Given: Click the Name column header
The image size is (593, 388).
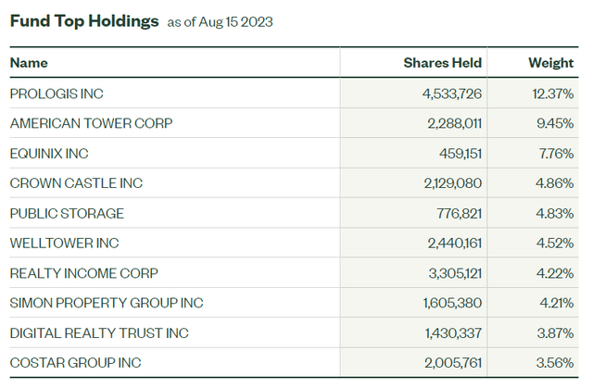Looking at the screenshot, I should tap(29, 63).
